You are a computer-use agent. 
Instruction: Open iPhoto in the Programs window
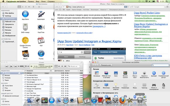coord(25,53)
